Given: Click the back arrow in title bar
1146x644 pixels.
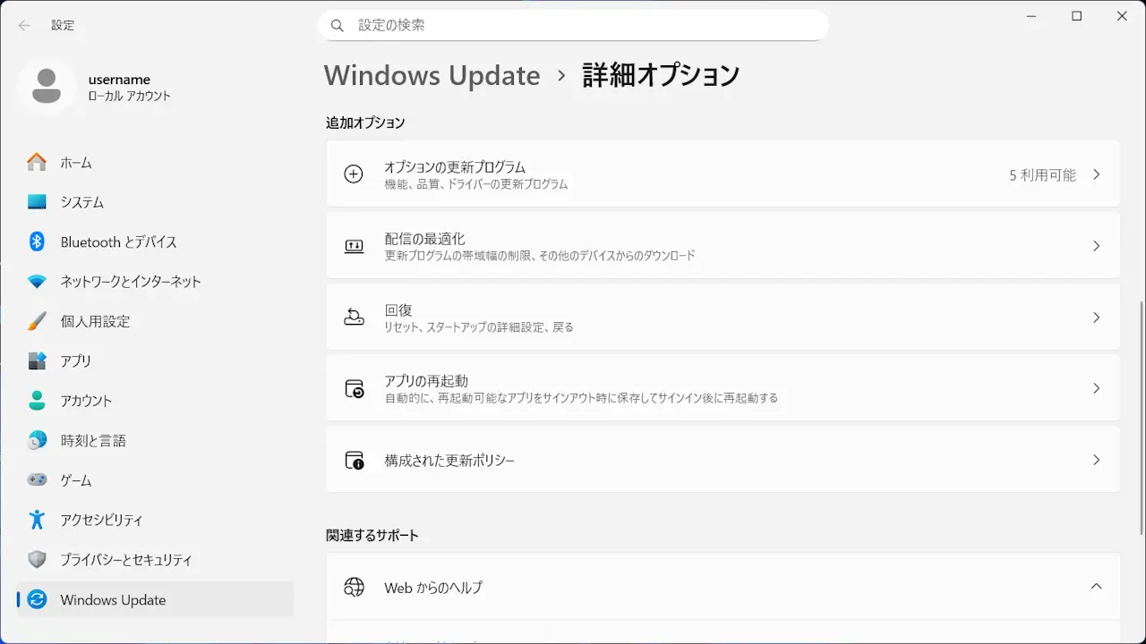Looking at the screenshot, I should pos(24,25).
